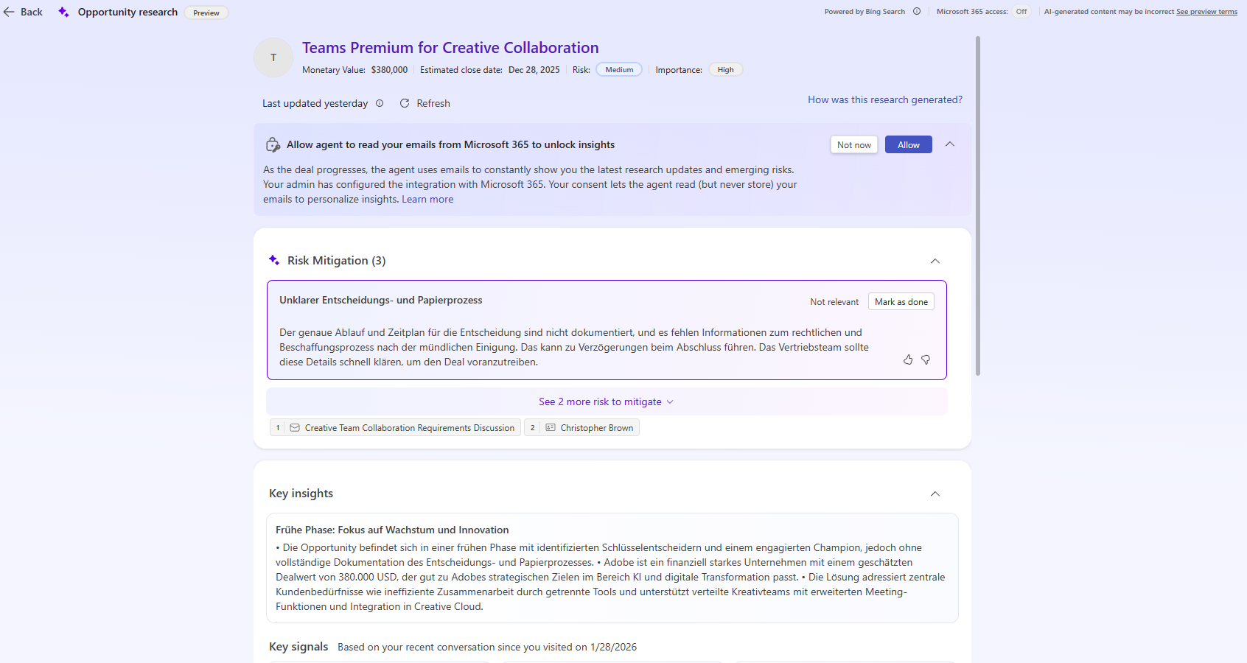Screen dimensions: 1247x663
Task: Click the T opportunity avatar
Action: click(x=273, y=57)
